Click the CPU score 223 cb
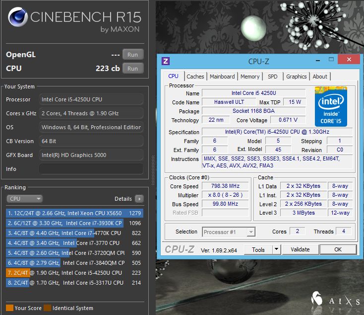The height and width of the screenshot is (315, 364). 108,69
